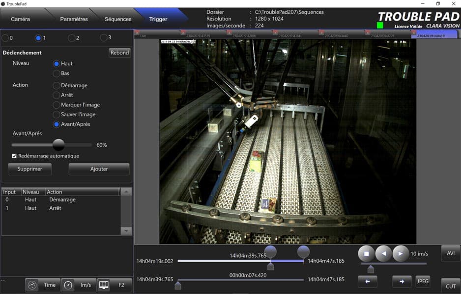Choose the Avant/Aprés action
Image resolution: width=461 pixels, height=294 pixels.
click(57, 124)
